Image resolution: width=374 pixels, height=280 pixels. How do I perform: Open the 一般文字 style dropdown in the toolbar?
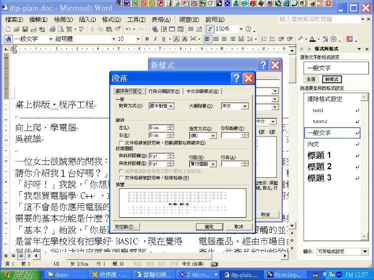[x=50, y=39]
